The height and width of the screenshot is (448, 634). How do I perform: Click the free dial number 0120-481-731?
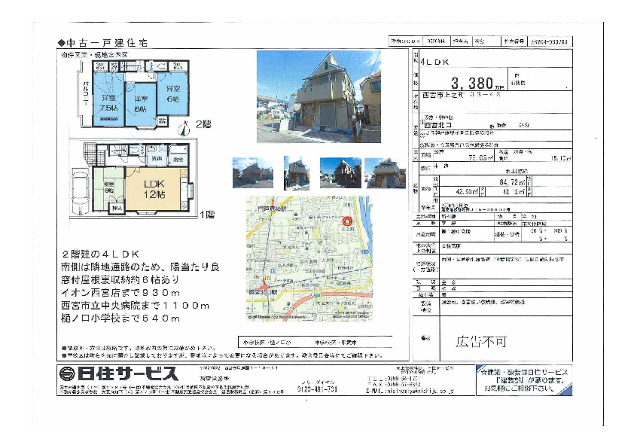point(325,389)
